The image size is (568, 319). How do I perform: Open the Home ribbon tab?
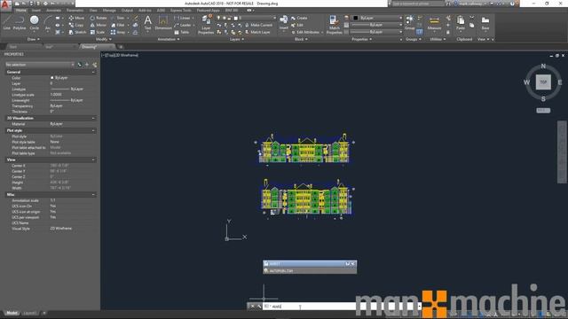click(21, 11)
